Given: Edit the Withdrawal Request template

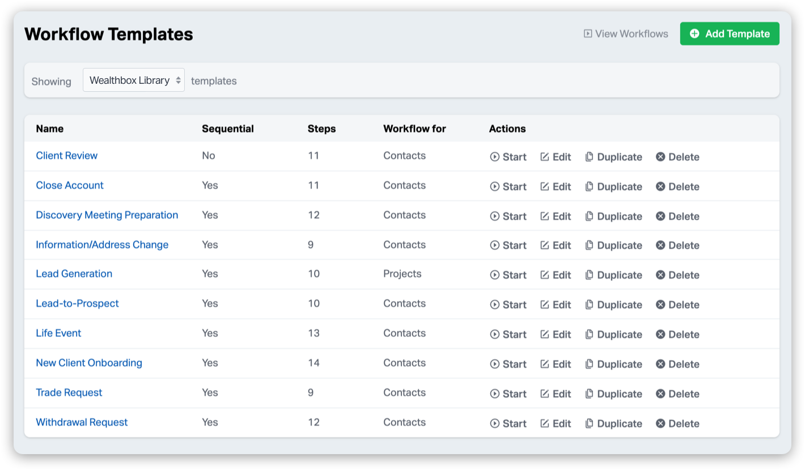Looking at the screenshot, I should click(x=556, y=424).
